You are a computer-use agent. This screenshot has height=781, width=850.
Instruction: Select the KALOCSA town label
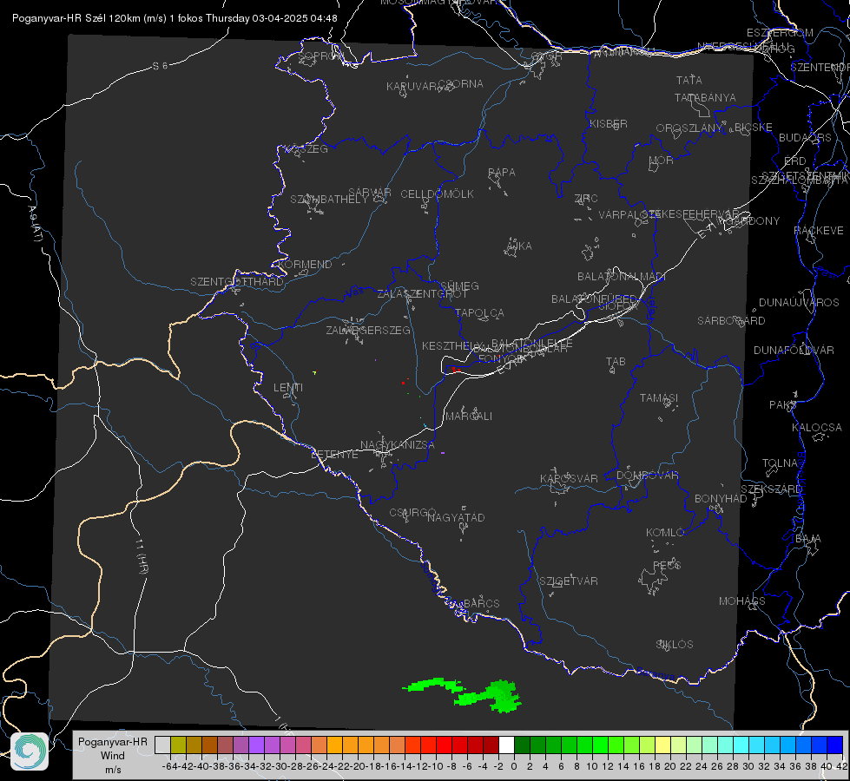click(x=816, y=428)
